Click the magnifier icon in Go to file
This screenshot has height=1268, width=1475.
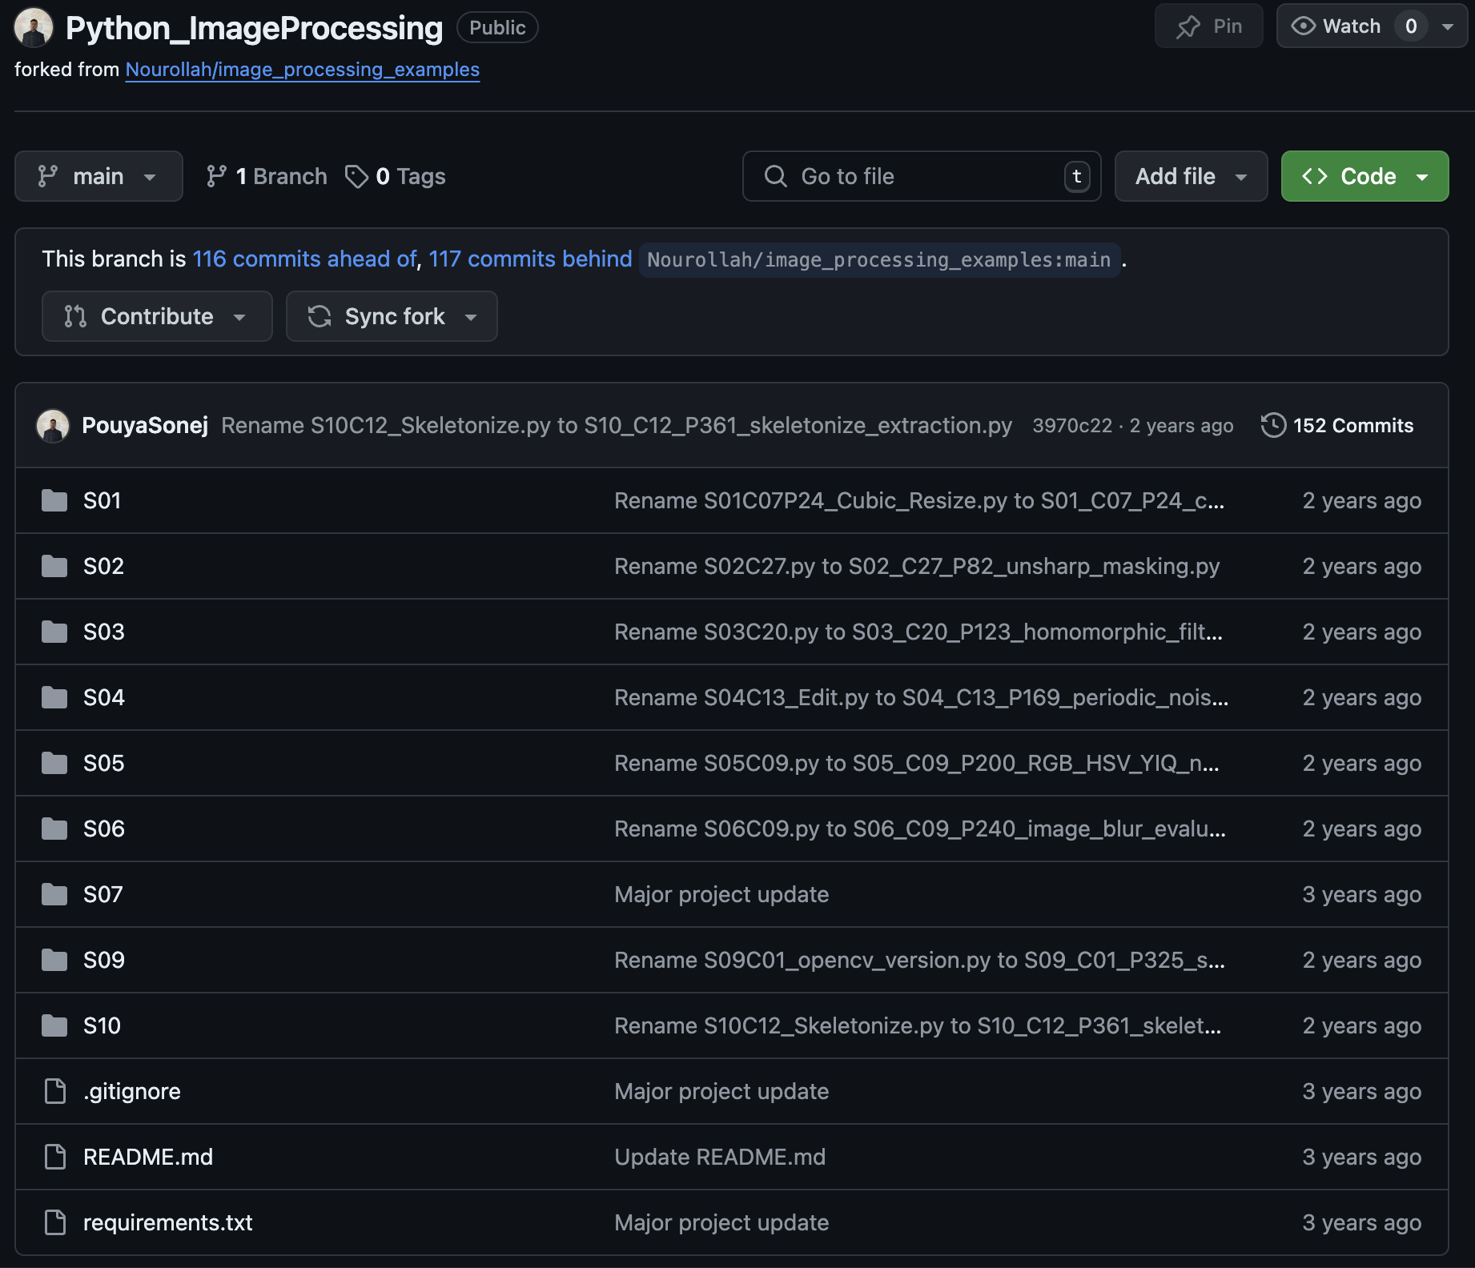[x=775, y=176]
